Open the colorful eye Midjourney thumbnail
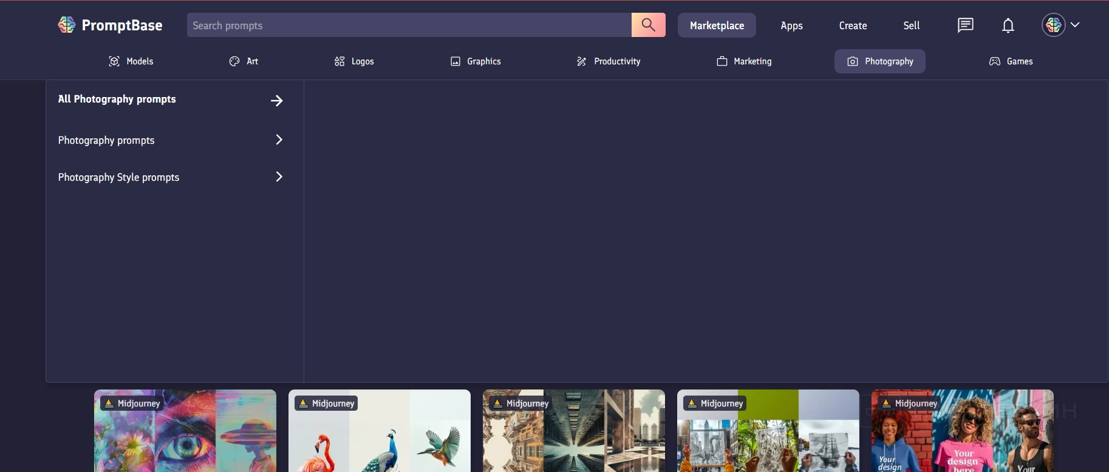The height and width of the screenshot is (472, 1109). coord(185,431)
